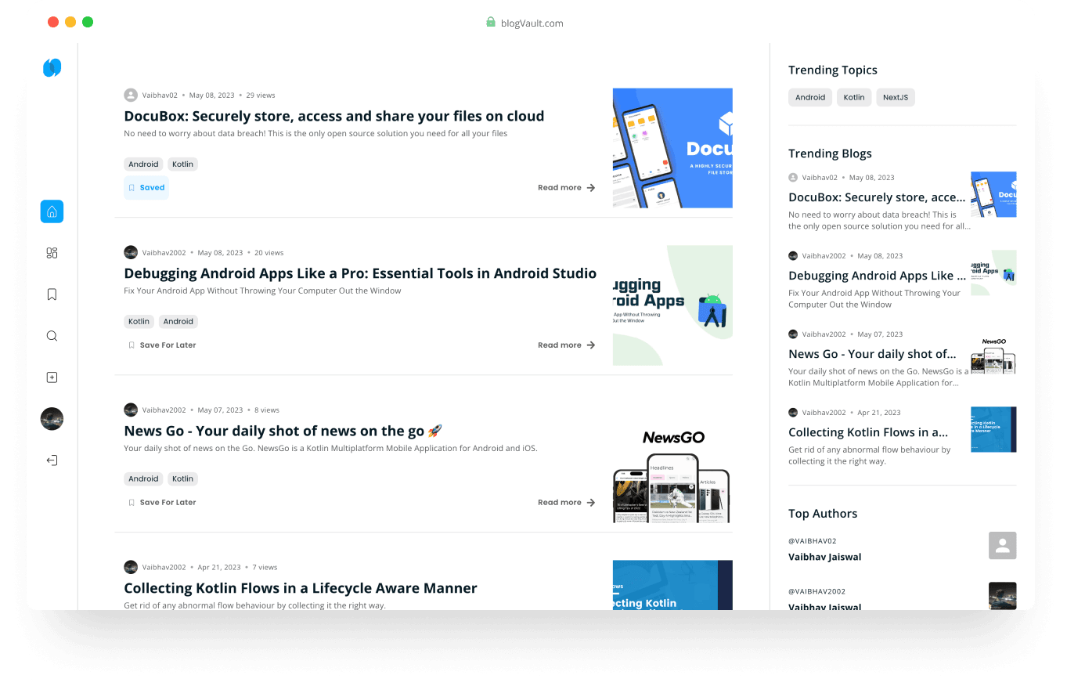Toggle Save For Later on Debugging Android post
1067x686 pixels.
tap(162, 345)
